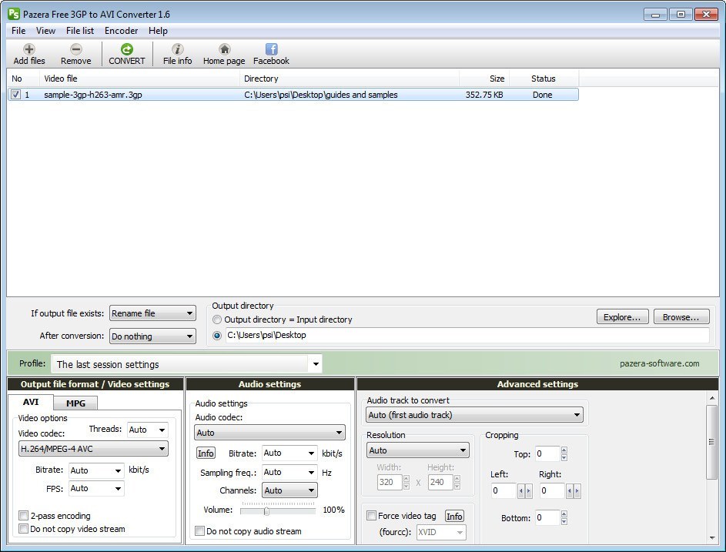Click the Add files toolbar icon
This screenshot has width=726, height=552.
pos(28,52)
